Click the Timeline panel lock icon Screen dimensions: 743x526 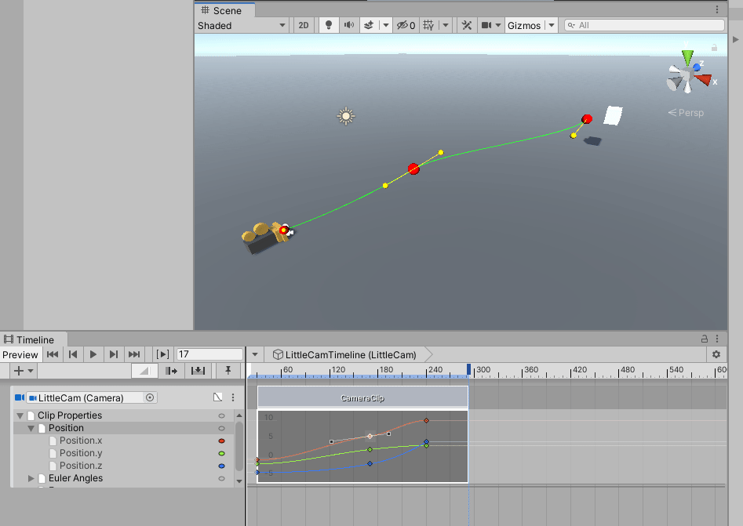tap(704, 339)
